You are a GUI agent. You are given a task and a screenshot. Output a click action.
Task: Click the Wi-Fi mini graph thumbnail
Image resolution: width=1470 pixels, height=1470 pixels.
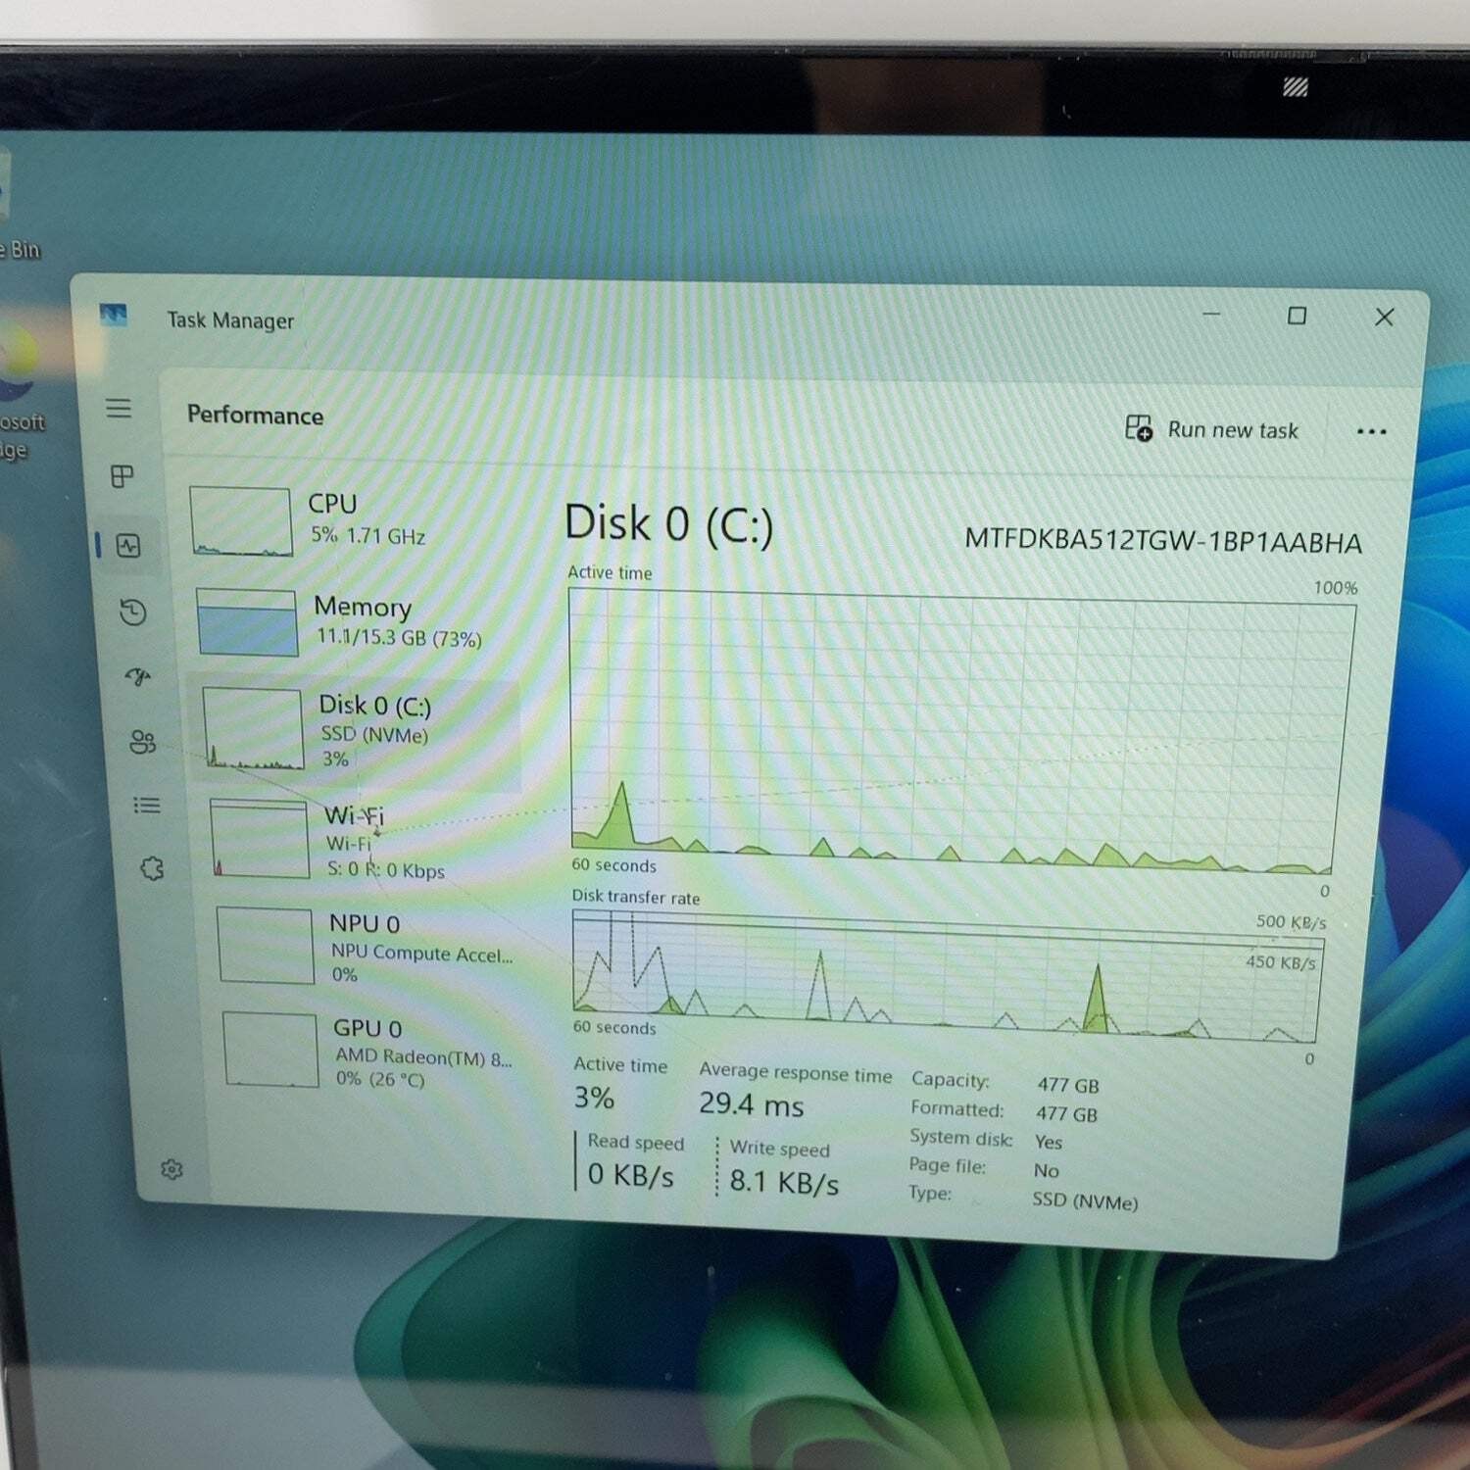[261, 839]
